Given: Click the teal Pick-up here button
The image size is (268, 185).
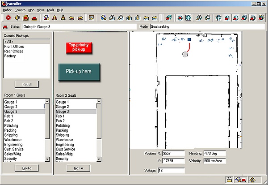Looking at the screenshot, I should pyautogui.click(x=79, y=72).
